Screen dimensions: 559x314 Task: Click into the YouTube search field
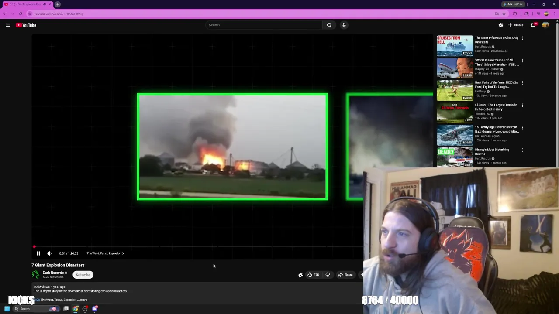[264, 25]
